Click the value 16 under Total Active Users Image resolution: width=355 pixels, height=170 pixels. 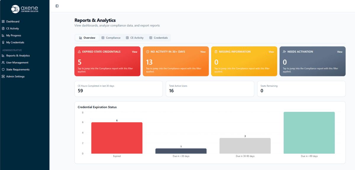pos(171,91)
